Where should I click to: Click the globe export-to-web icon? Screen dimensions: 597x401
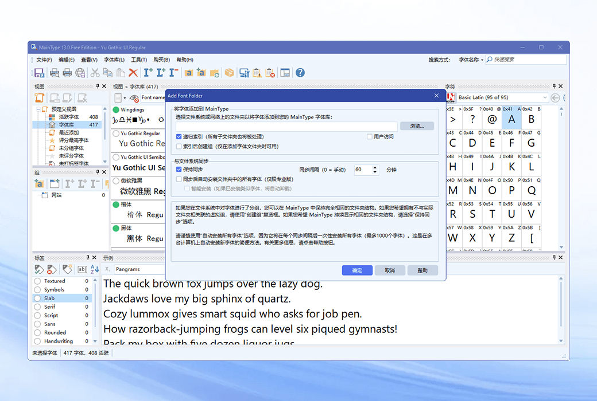coord(80,73)
